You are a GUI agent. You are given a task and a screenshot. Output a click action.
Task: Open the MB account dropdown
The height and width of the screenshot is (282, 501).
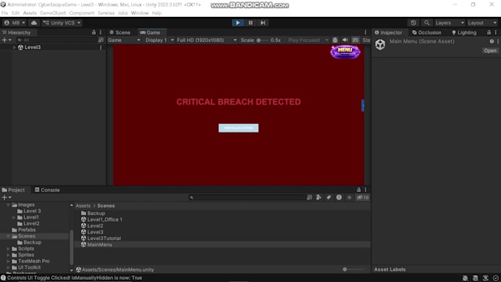tap(15, 23)
